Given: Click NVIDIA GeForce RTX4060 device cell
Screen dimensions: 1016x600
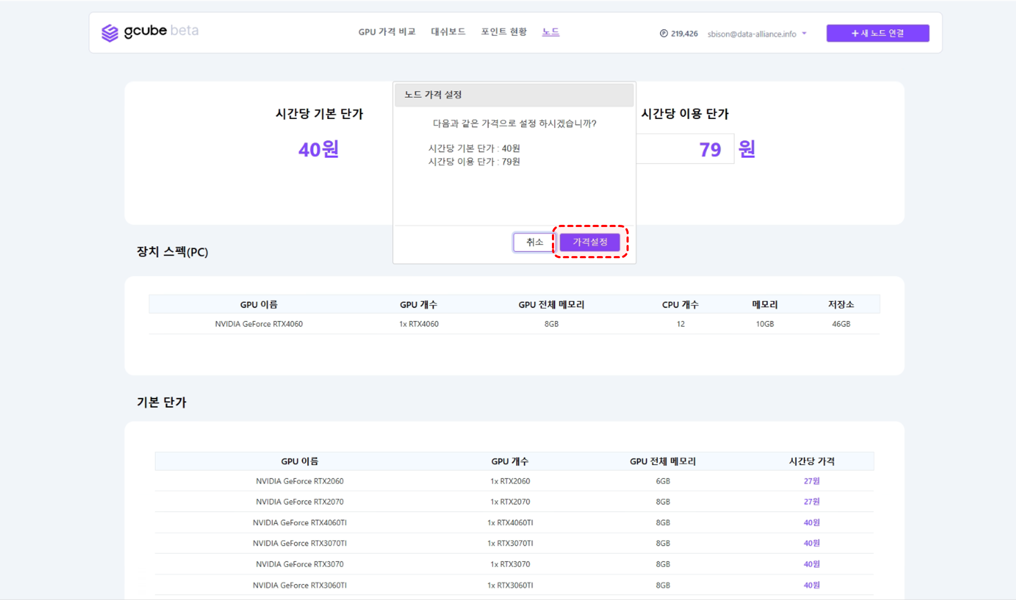Looking at the screenshot, I should pyautogui.click(x=259, y=324).
